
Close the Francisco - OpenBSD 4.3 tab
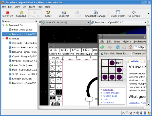[145, 22]
